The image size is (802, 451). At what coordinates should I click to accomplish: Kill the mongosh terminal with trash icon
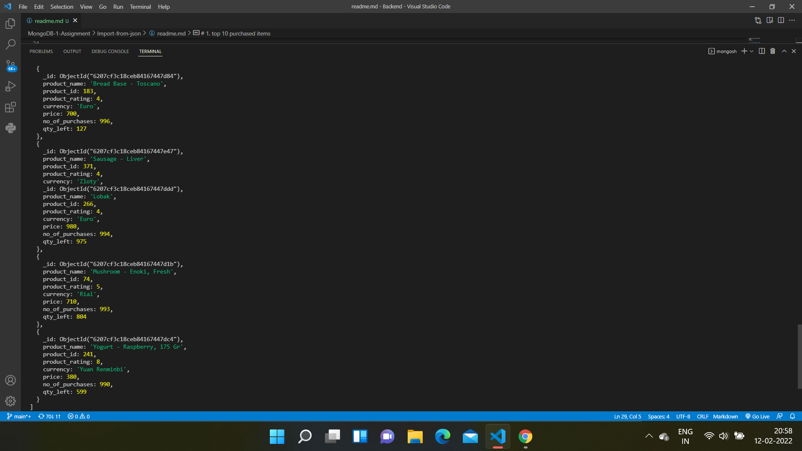tap(772, 51)
